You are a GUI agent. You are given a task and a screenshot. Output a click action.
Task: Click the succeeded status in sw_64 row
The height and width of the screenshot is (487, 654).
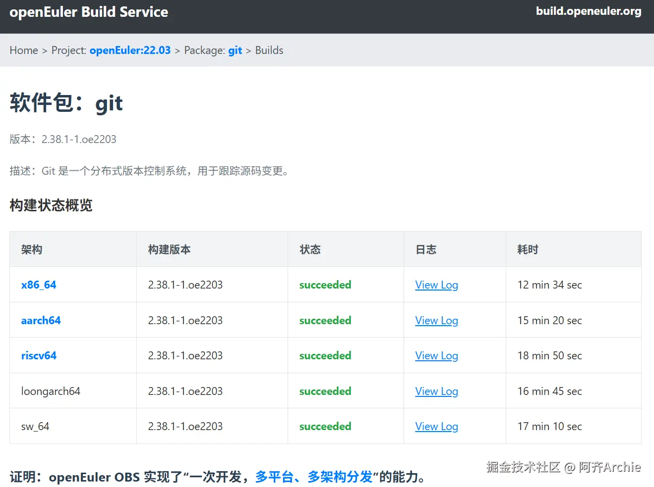tap(325, 427)
